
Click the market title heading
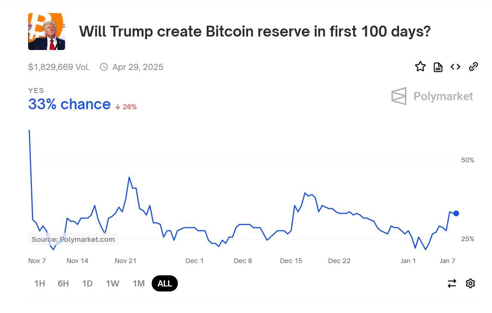[254, 32]
